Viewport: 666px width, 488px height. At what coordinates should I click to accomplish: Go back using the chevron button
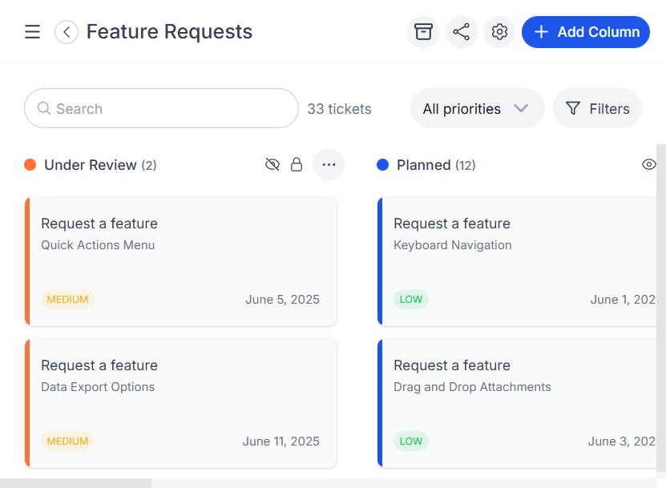pos(67,32)
